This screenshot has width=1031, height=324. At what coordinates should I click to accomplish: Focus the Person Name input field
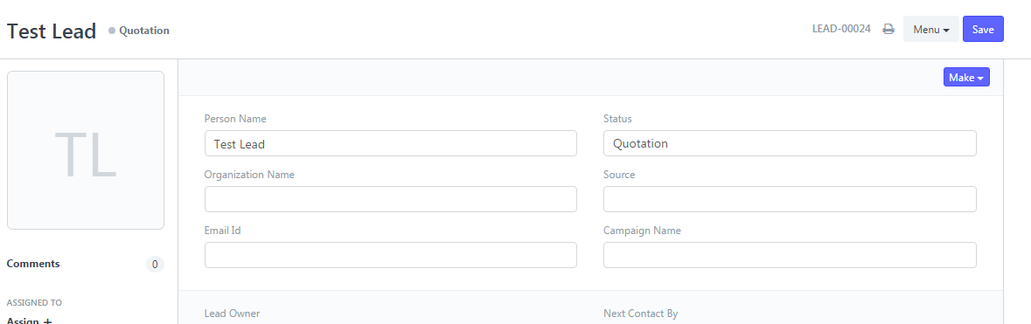391,143
